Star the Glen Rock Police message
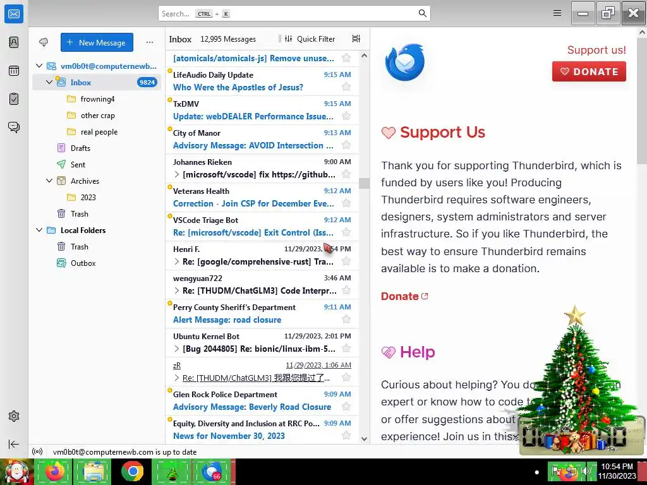Image resolution: width=647 pixels, height=485 pixels. [346, 407]
